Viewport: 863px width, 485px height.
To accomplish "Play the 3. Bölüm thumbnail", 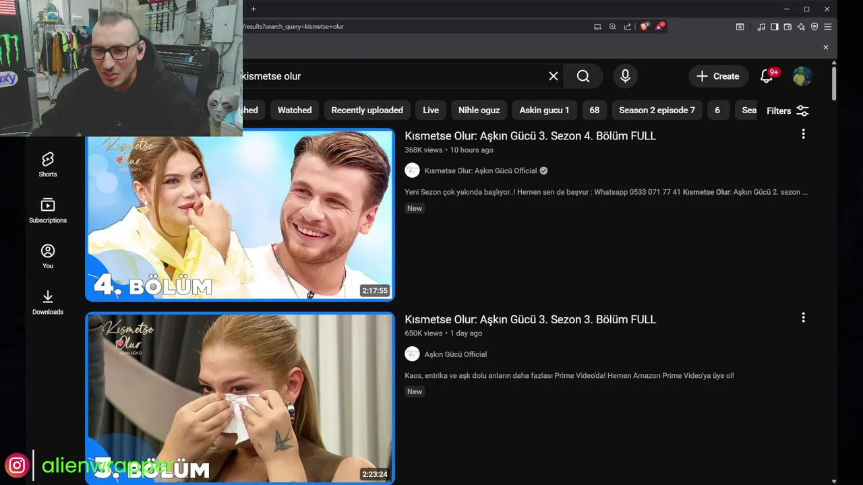I will pos(240,398).
